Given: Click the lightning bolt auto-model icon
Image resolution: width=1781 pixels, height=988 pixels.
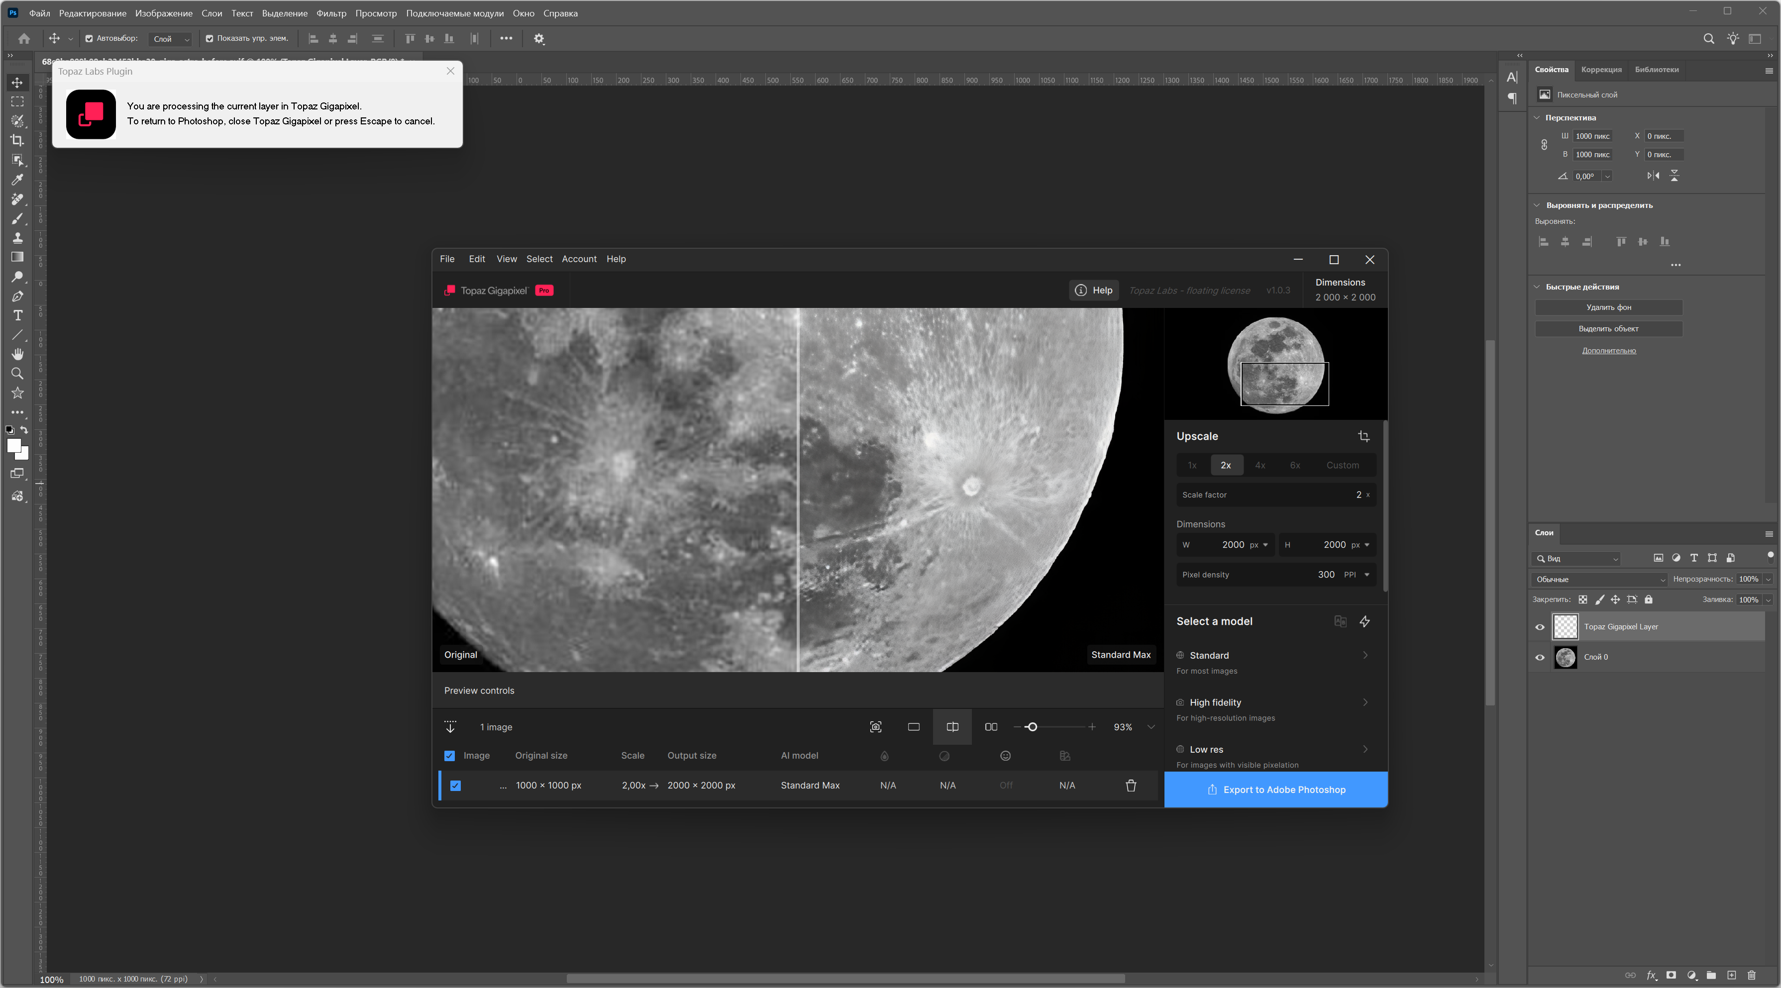Looking at the screenshot, I should coord(1365,621).
